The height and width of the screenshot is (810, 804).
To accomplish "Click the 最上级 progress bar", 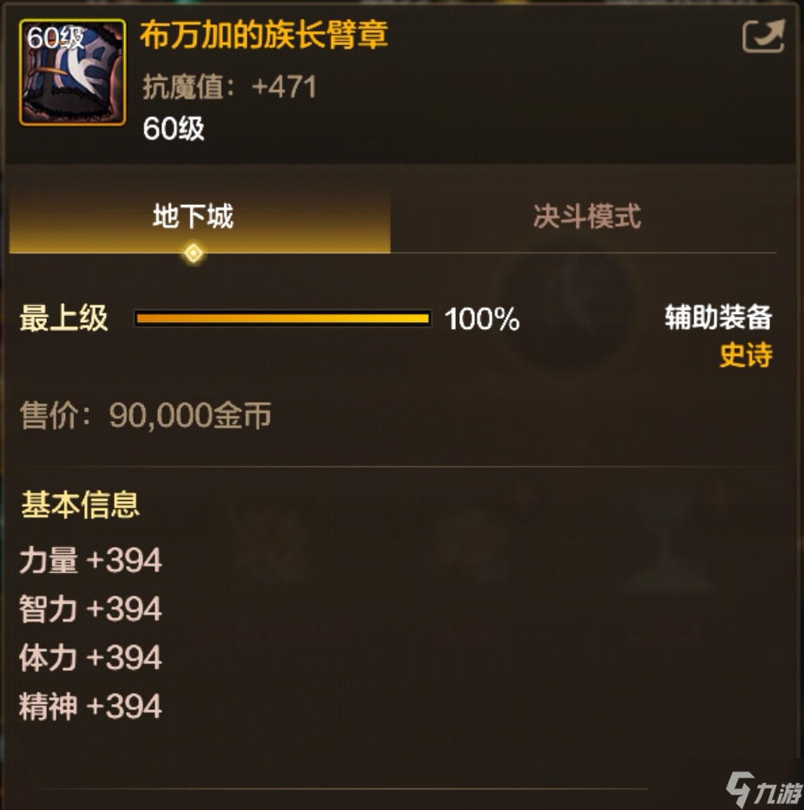I will [282, 319].
